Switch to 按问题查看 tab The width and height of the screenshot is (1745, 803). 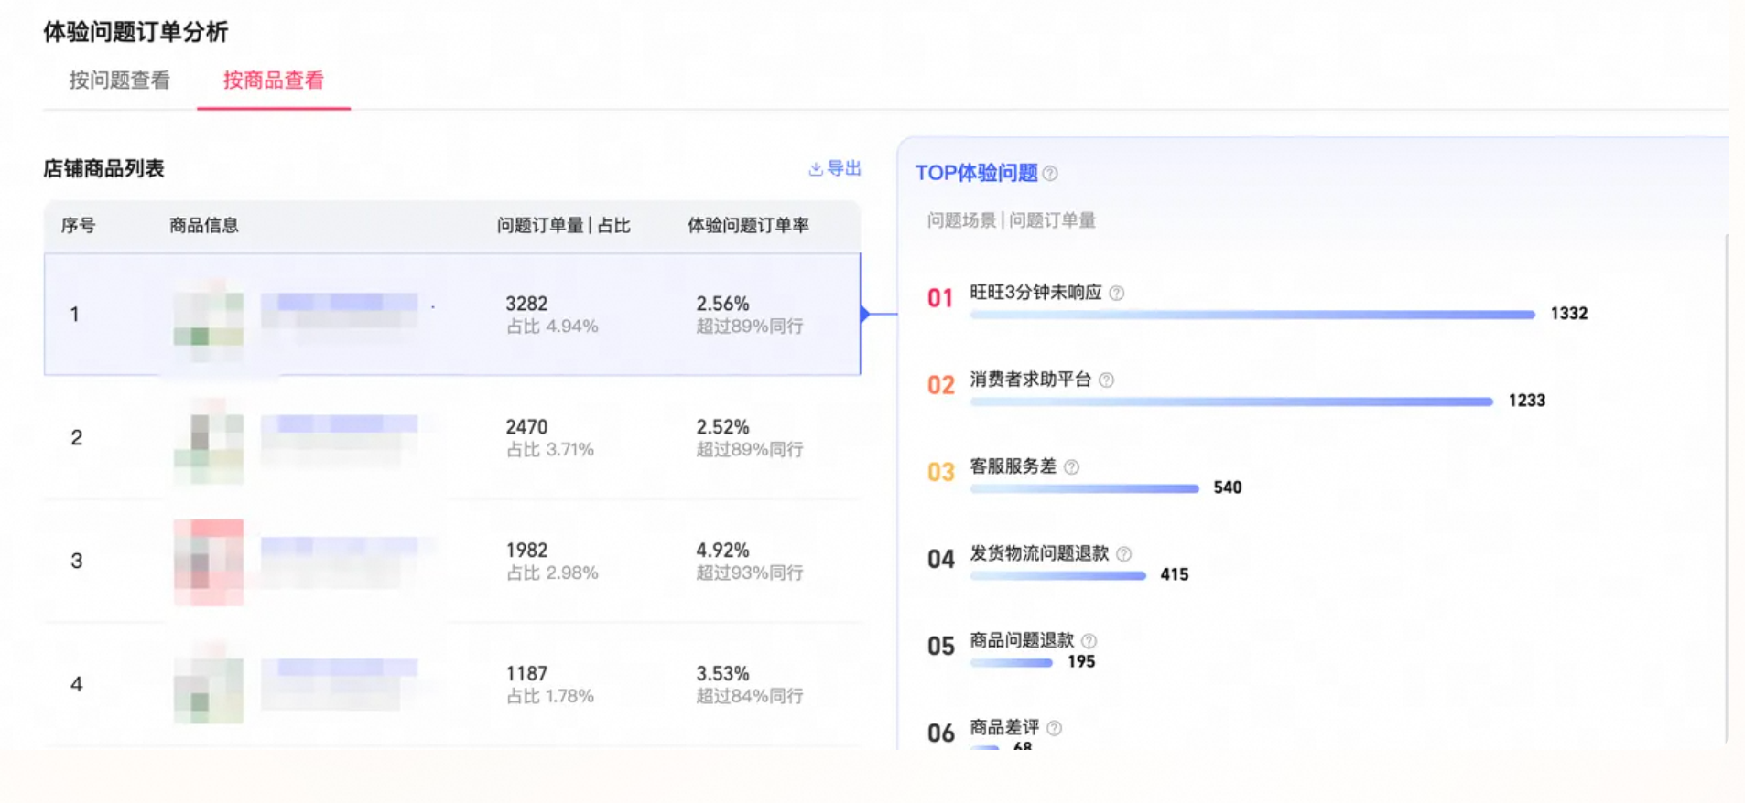click(x=120, y=80)
